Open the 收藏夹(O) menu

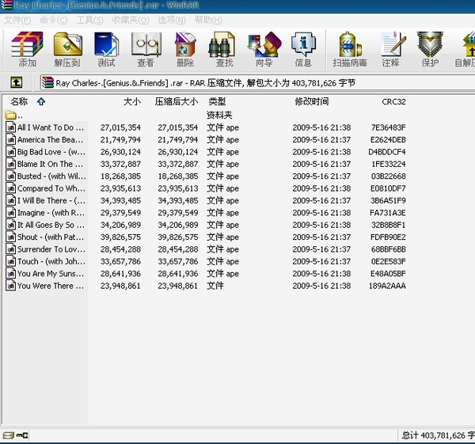pos(131,21)
